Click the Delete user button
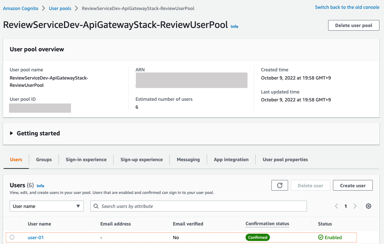The height and width of the screenshot is (244, 384). (310, 185)
